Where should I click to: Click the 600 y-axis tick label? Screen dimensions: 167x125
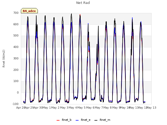coord(16,24)
